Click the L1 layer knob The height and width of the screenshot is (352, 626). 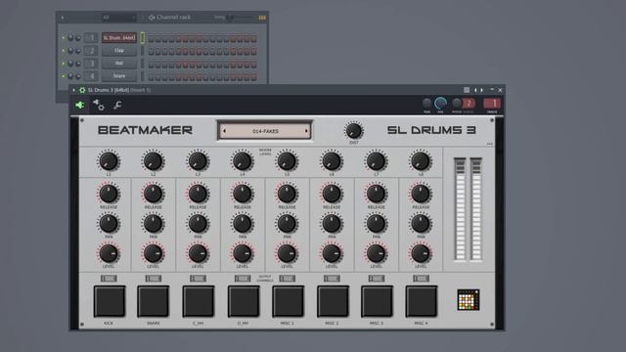pos(109,161)
